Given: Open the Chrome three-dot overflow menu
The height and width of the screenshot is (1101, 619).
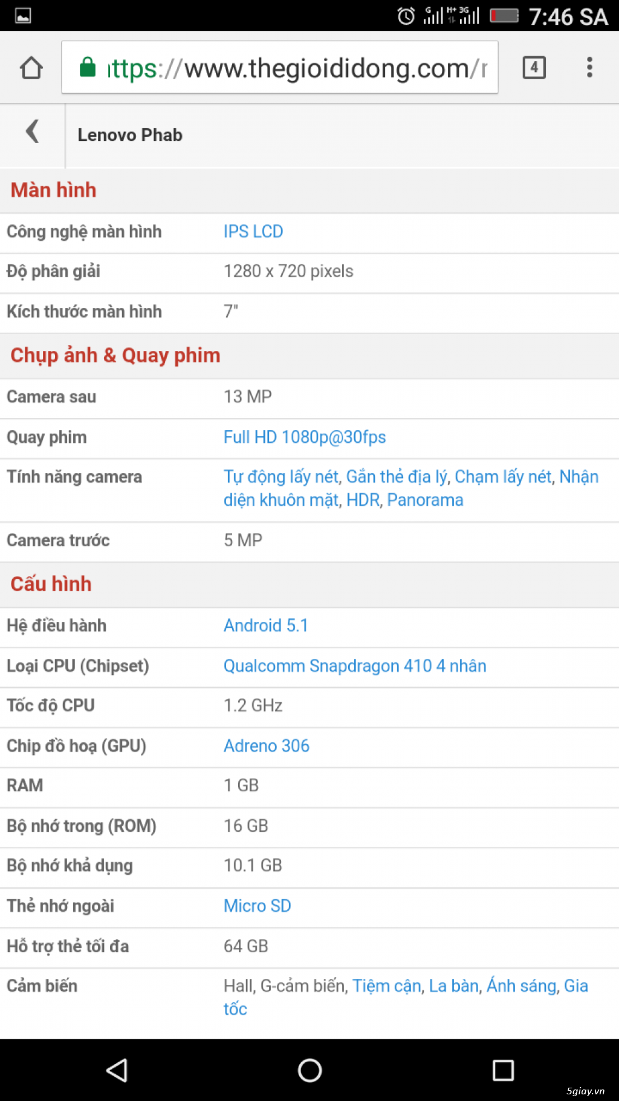Looking at the screenshot, I should tap(589, 68).
